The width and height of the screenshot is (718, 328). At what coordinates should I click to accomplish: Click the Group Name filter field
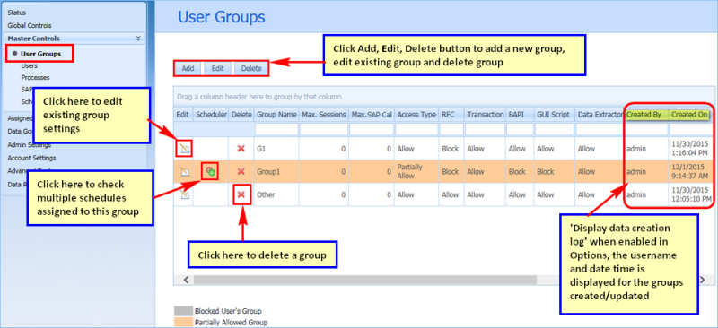276,129
